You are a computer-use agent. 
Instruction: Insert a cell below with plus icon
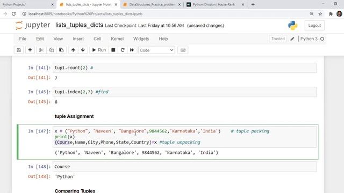(30, 50)
